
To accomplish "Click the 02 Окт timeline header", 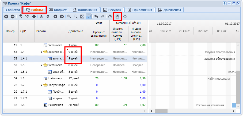I will (x=203, y=31).
